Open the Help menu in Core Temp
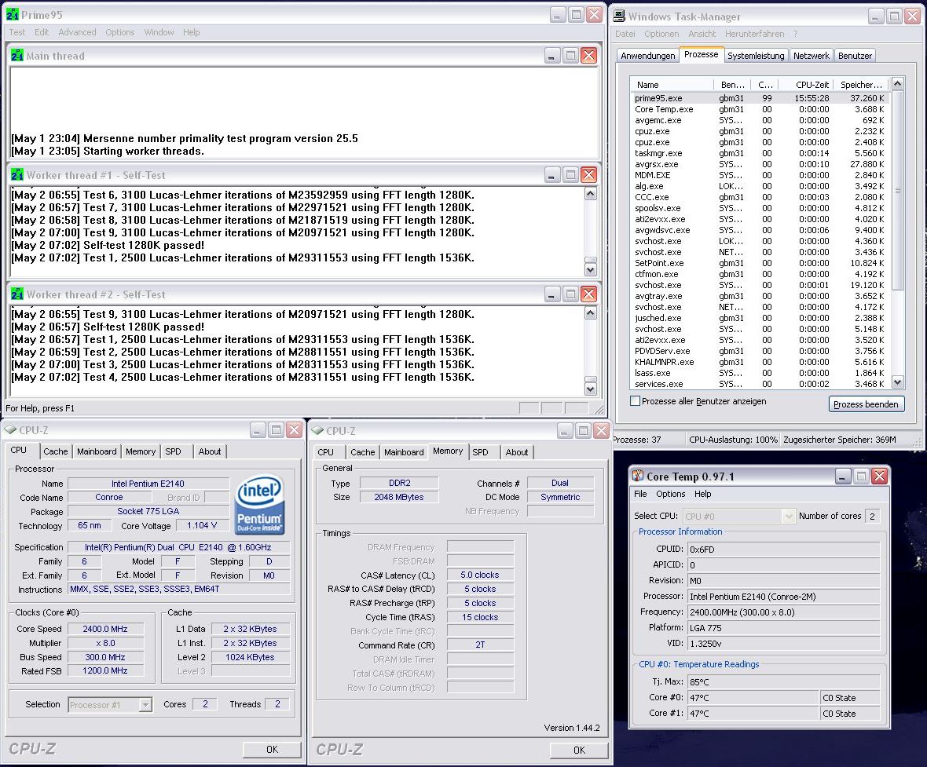 tap(703, 494)
